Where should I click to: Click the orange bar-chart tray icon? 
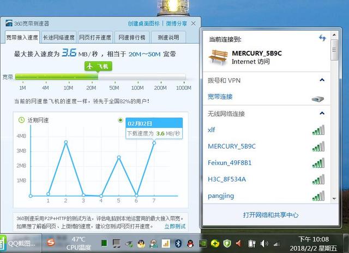click(166, 244)
